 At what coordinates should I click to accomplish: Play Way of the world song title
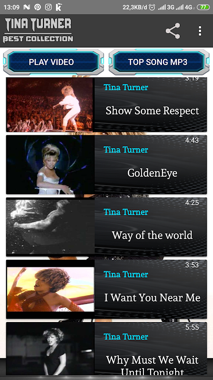click(x=152, y=235)
